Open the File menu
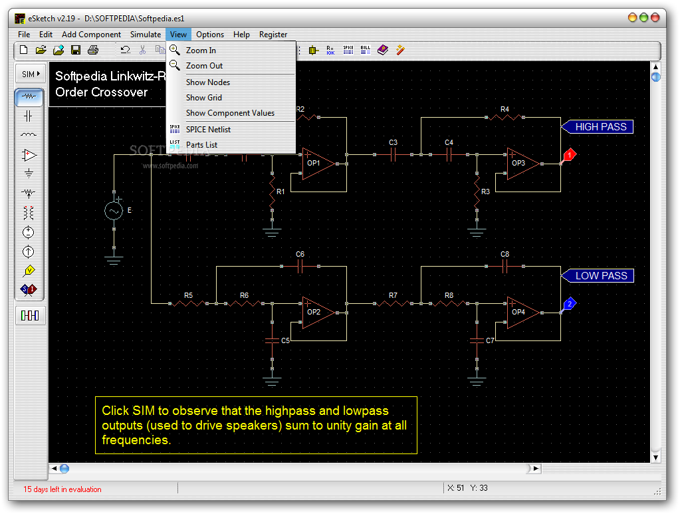680x514 pixels. (x=24, y=35)
